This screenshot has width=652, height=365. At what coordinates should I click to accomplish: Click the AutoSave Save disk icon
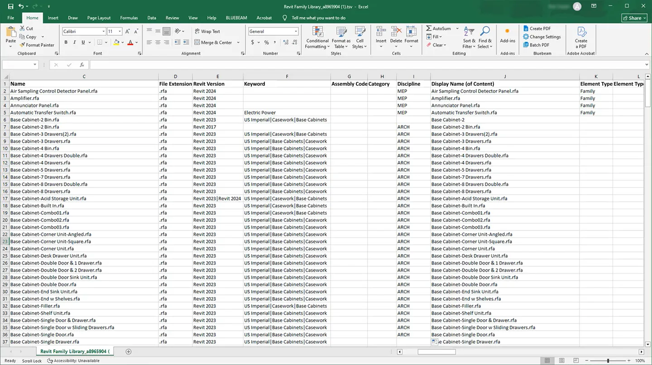(10, 6)
